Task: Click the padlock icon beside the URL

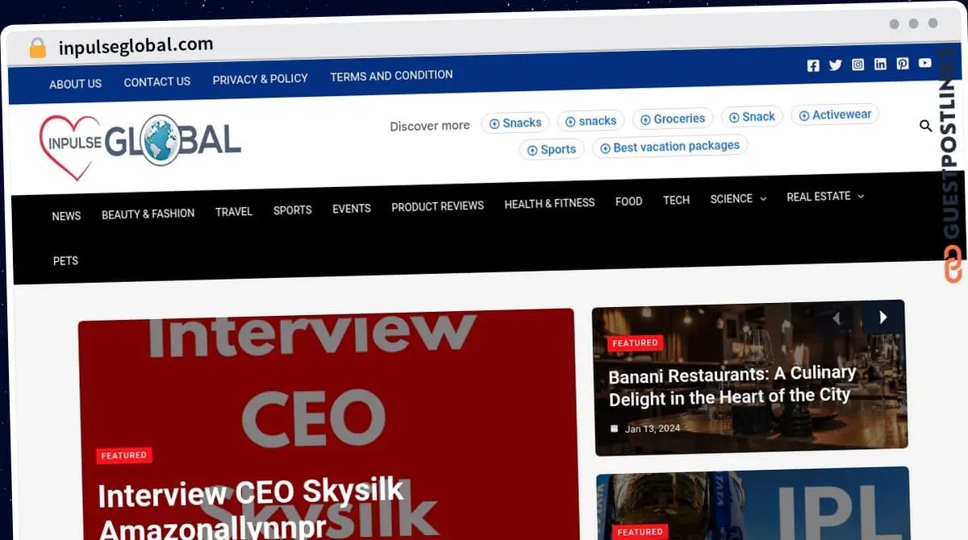Action: click(37, 48)
